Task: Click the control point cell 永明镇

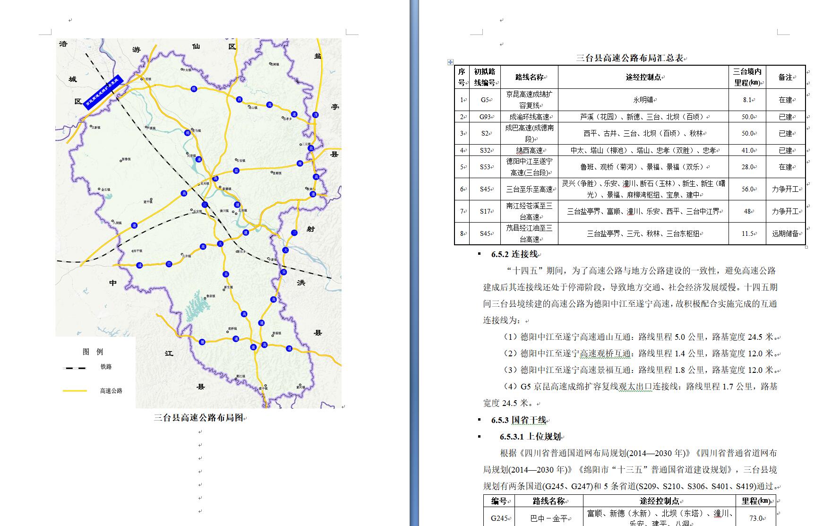Action: [643, 100]
